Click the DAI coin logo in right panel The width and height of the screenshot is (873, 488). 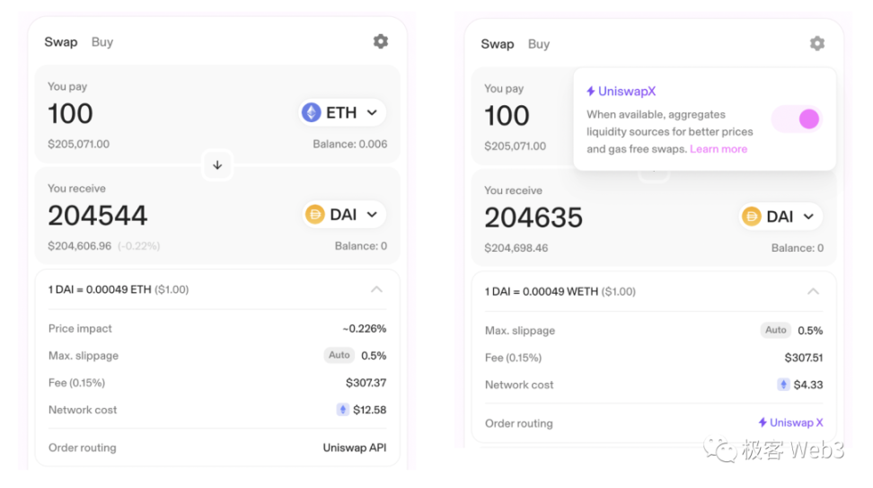coord(752,217)
